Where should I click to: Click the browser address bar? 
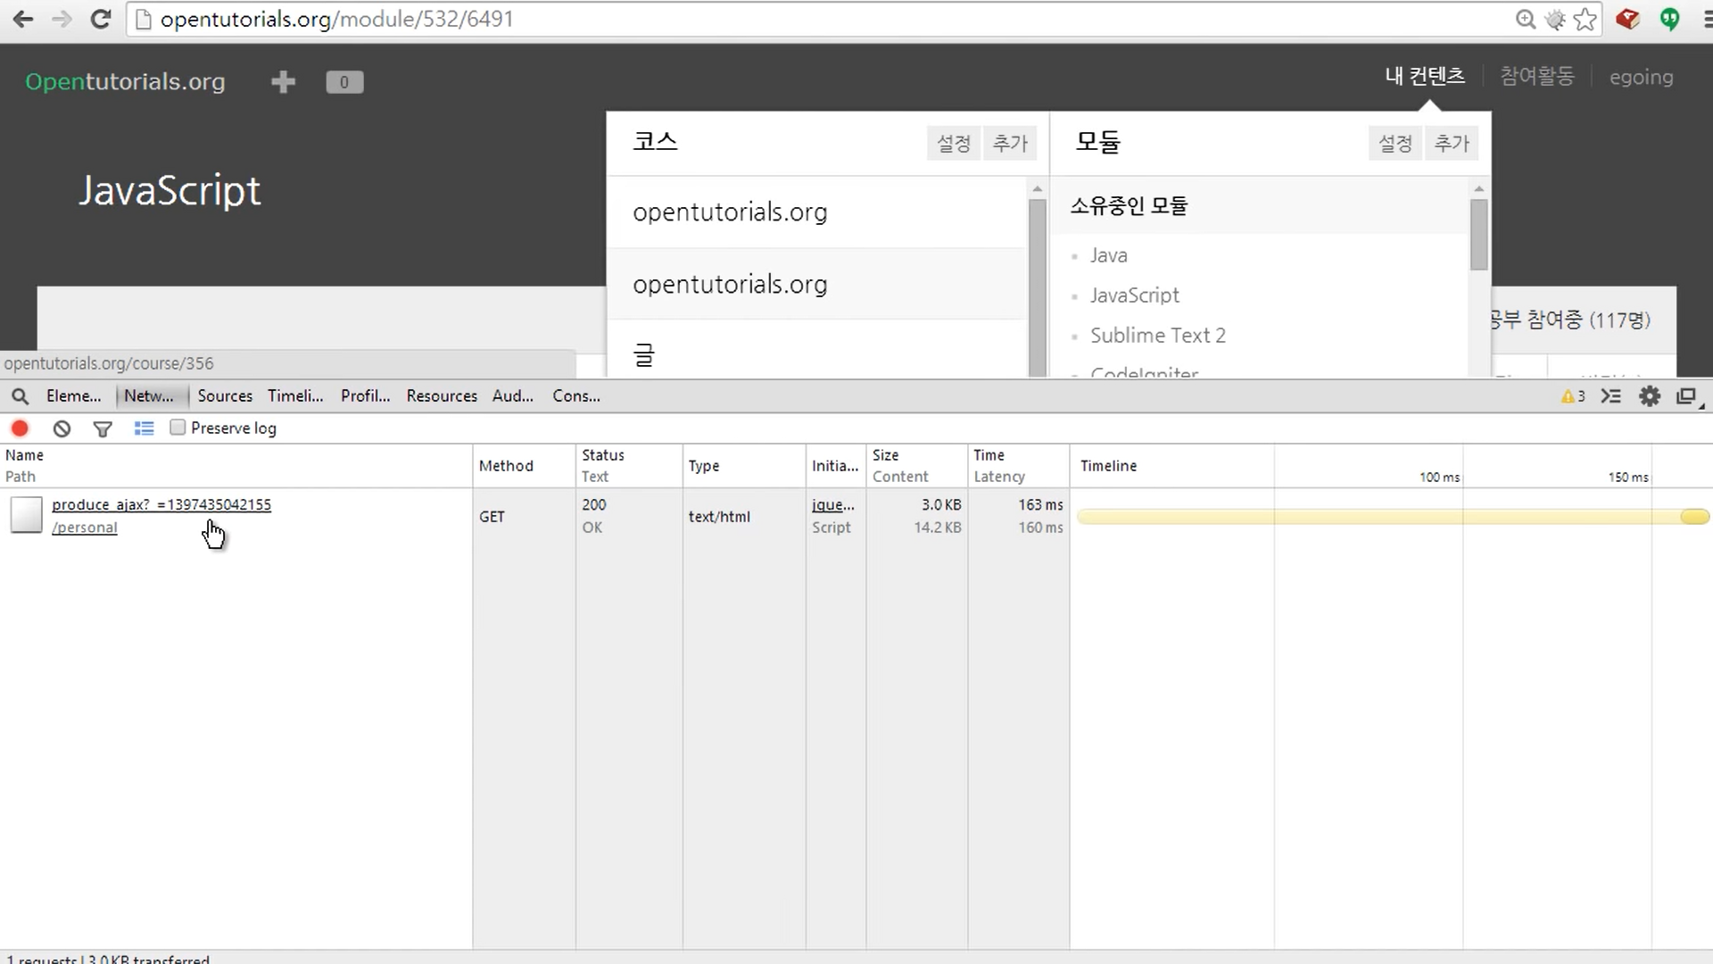(x=803, y=20)
